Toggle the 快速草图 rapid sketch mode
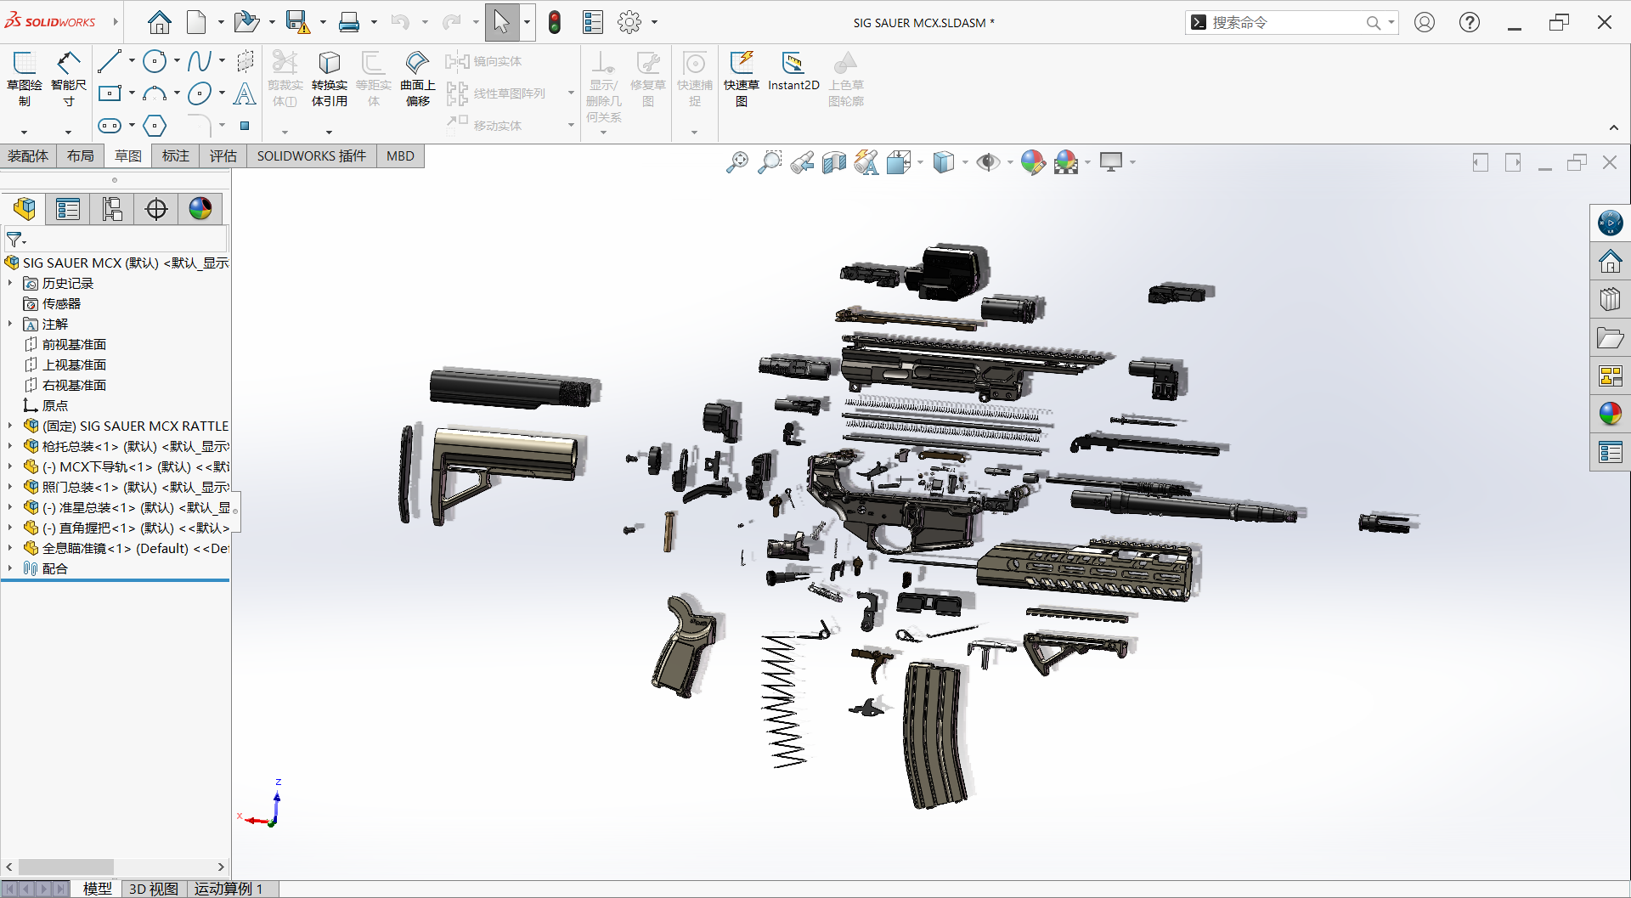The image size is (1631, 898). (742, 79)
